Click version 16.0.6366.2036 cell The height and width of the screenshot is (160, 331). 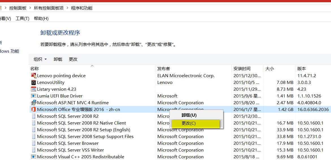(x=313, y=109)
